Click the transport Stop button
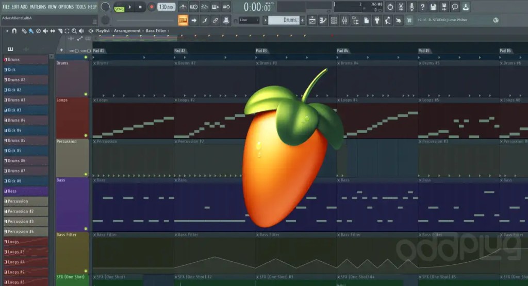The height and width of the screenshot is (286, 528). (140, 7)
